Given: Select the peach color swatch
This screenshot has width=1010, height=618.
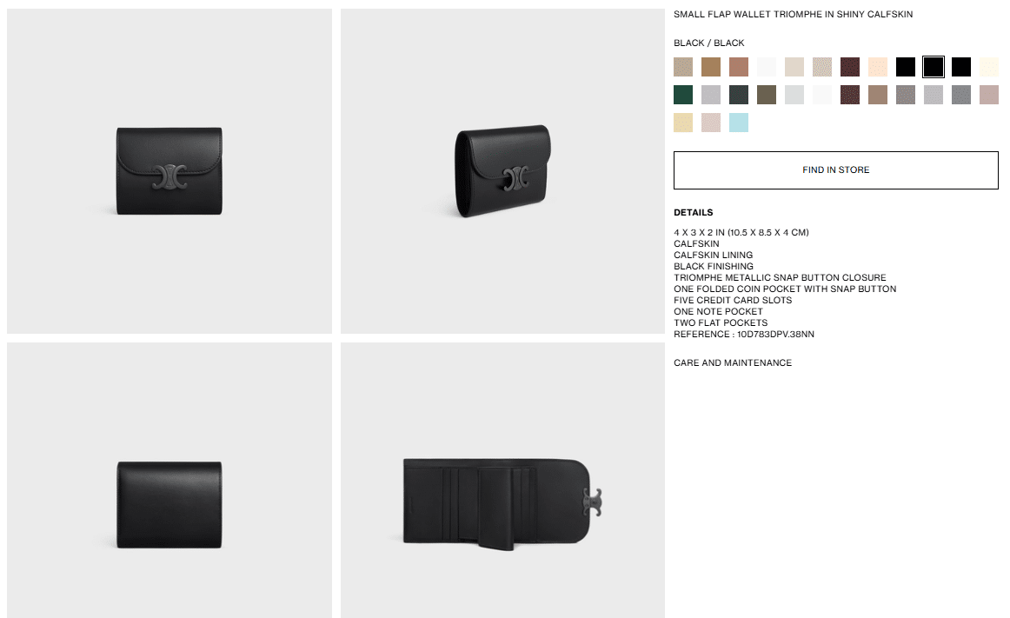Looking at the screenshot, I should click(877, 67).
